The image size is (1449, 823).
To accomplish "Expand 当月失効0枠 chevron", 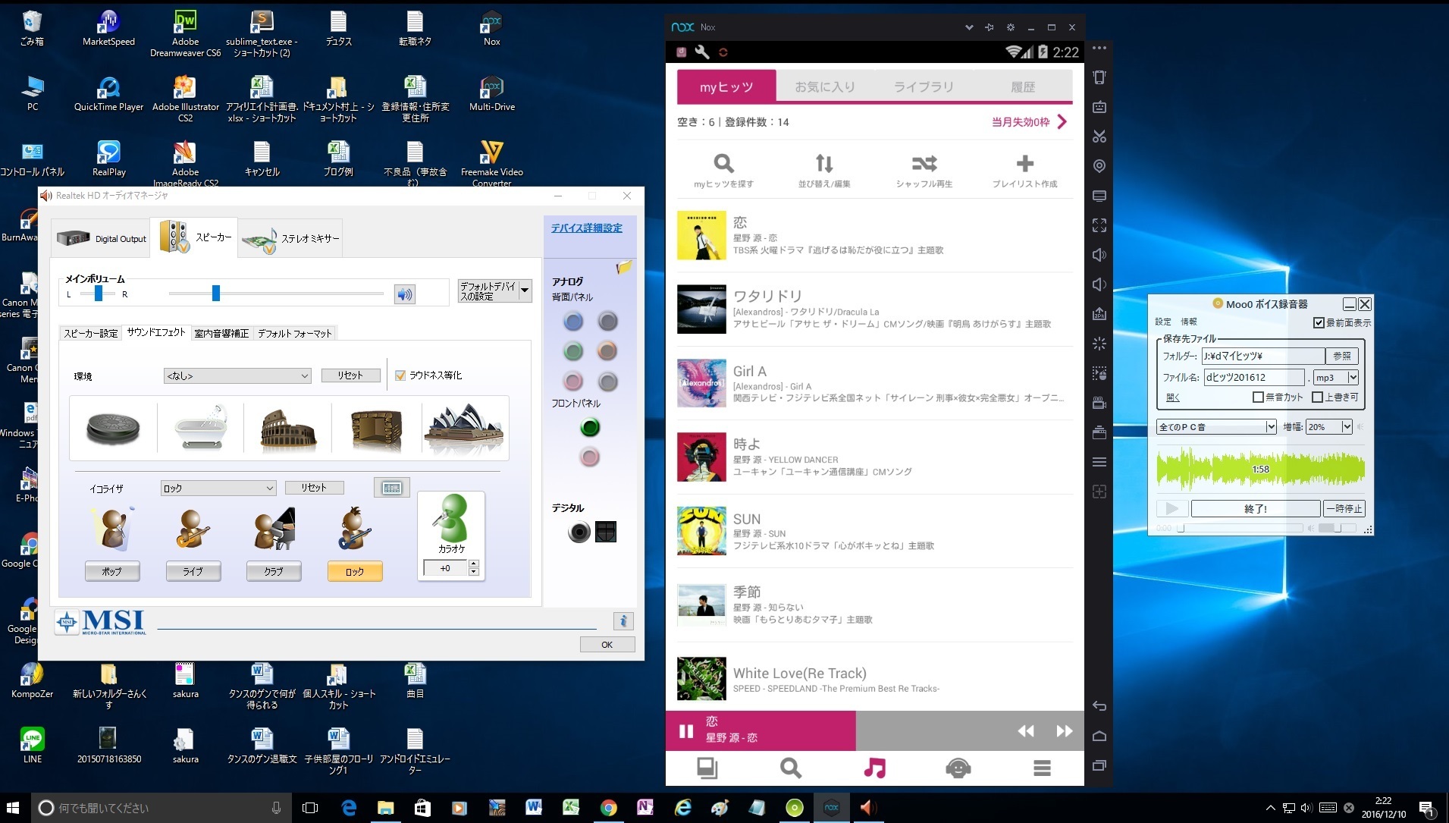I will coord(1062,122).
